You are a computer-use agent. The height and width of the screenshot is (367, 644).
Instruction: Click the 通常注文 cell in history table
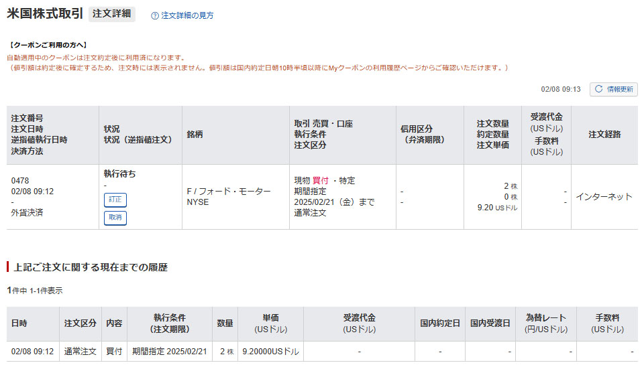click(80, 352)
